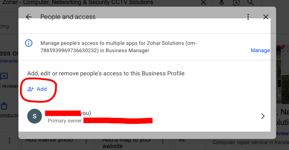Image resolution: width=289 pixels, height=150 pixels.
Task: Click the microphone voice search icon
Action: 222,3
